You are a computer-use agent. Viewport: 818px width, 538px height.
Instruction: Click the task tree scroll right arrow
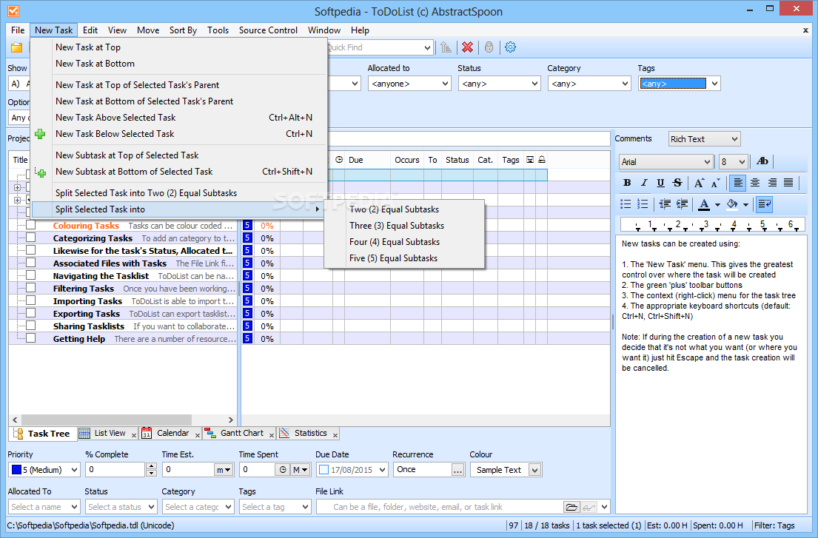[x=230, y=420]
